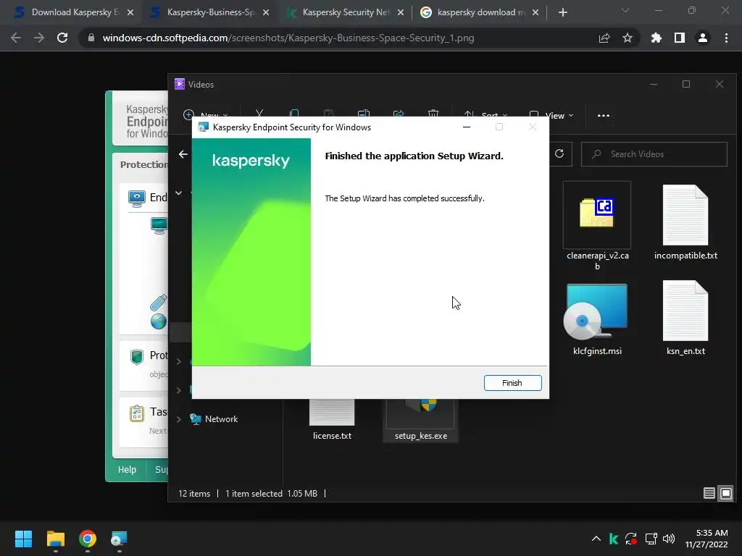
Task: Open the Windows Start menu
Action: point(24,539)
